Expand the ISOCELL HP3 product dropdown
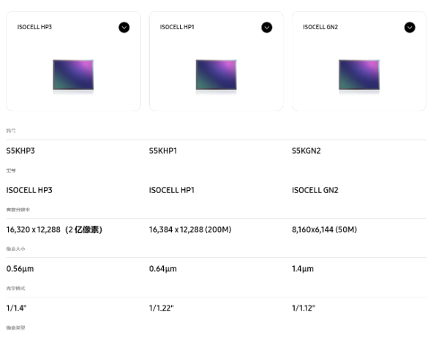436x342 pixels. pos(124,27)
